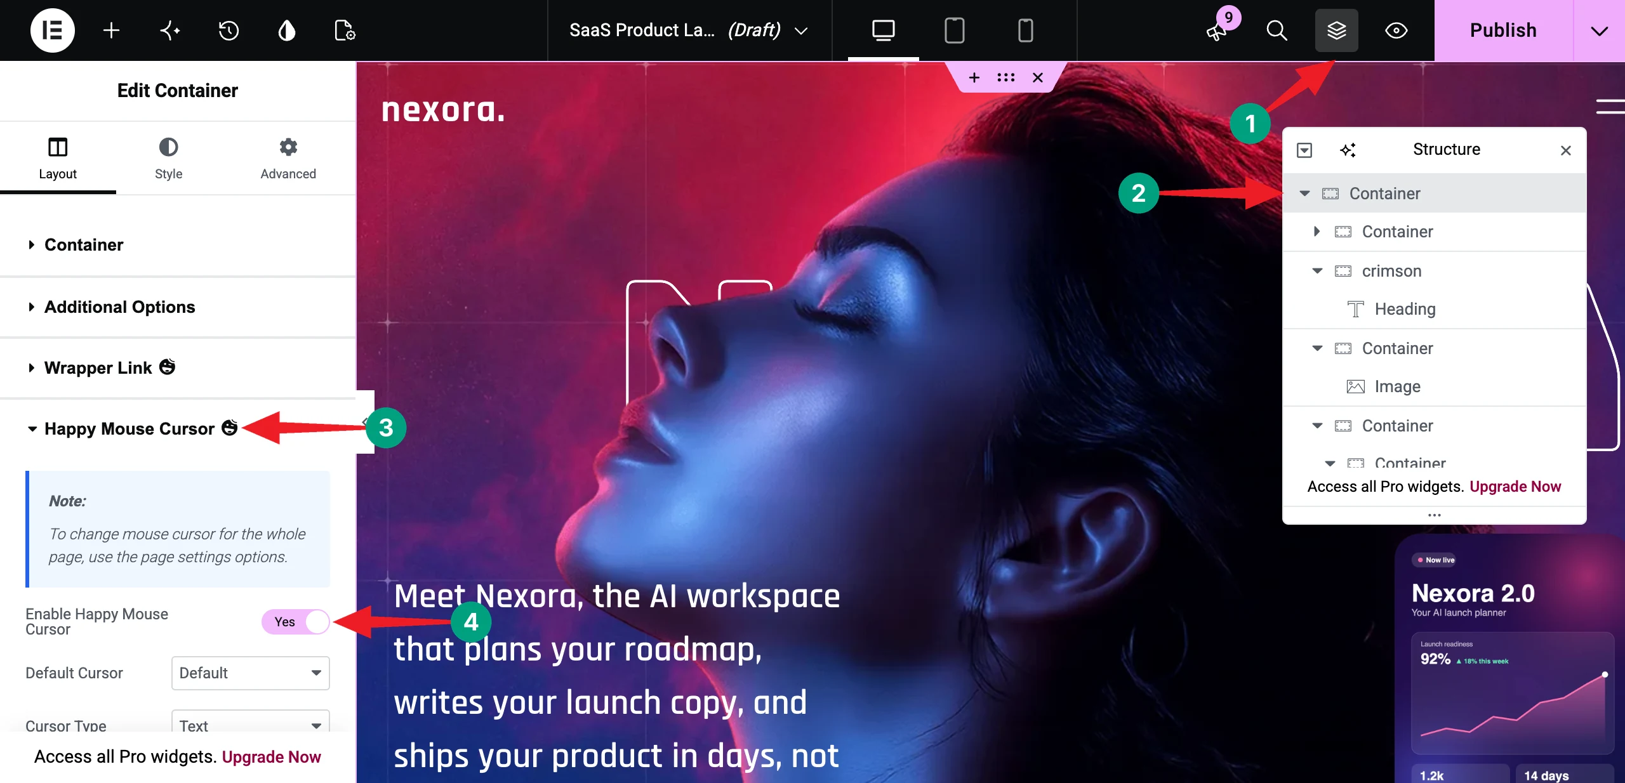The image size is (1625, 783).
Task: Click the collapse-all icon in Structure panel
Action: (1304, 150)
